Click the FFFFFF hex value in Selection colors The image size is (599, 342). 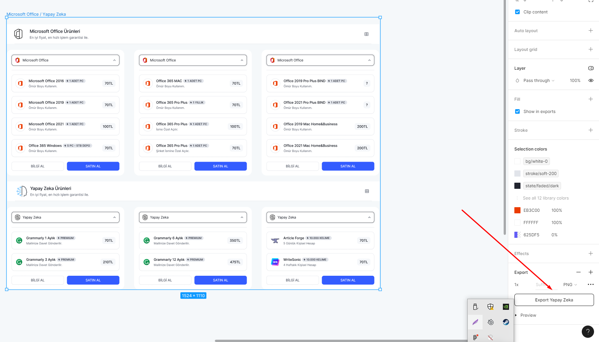pyautogui.click(x=531, y=223)
